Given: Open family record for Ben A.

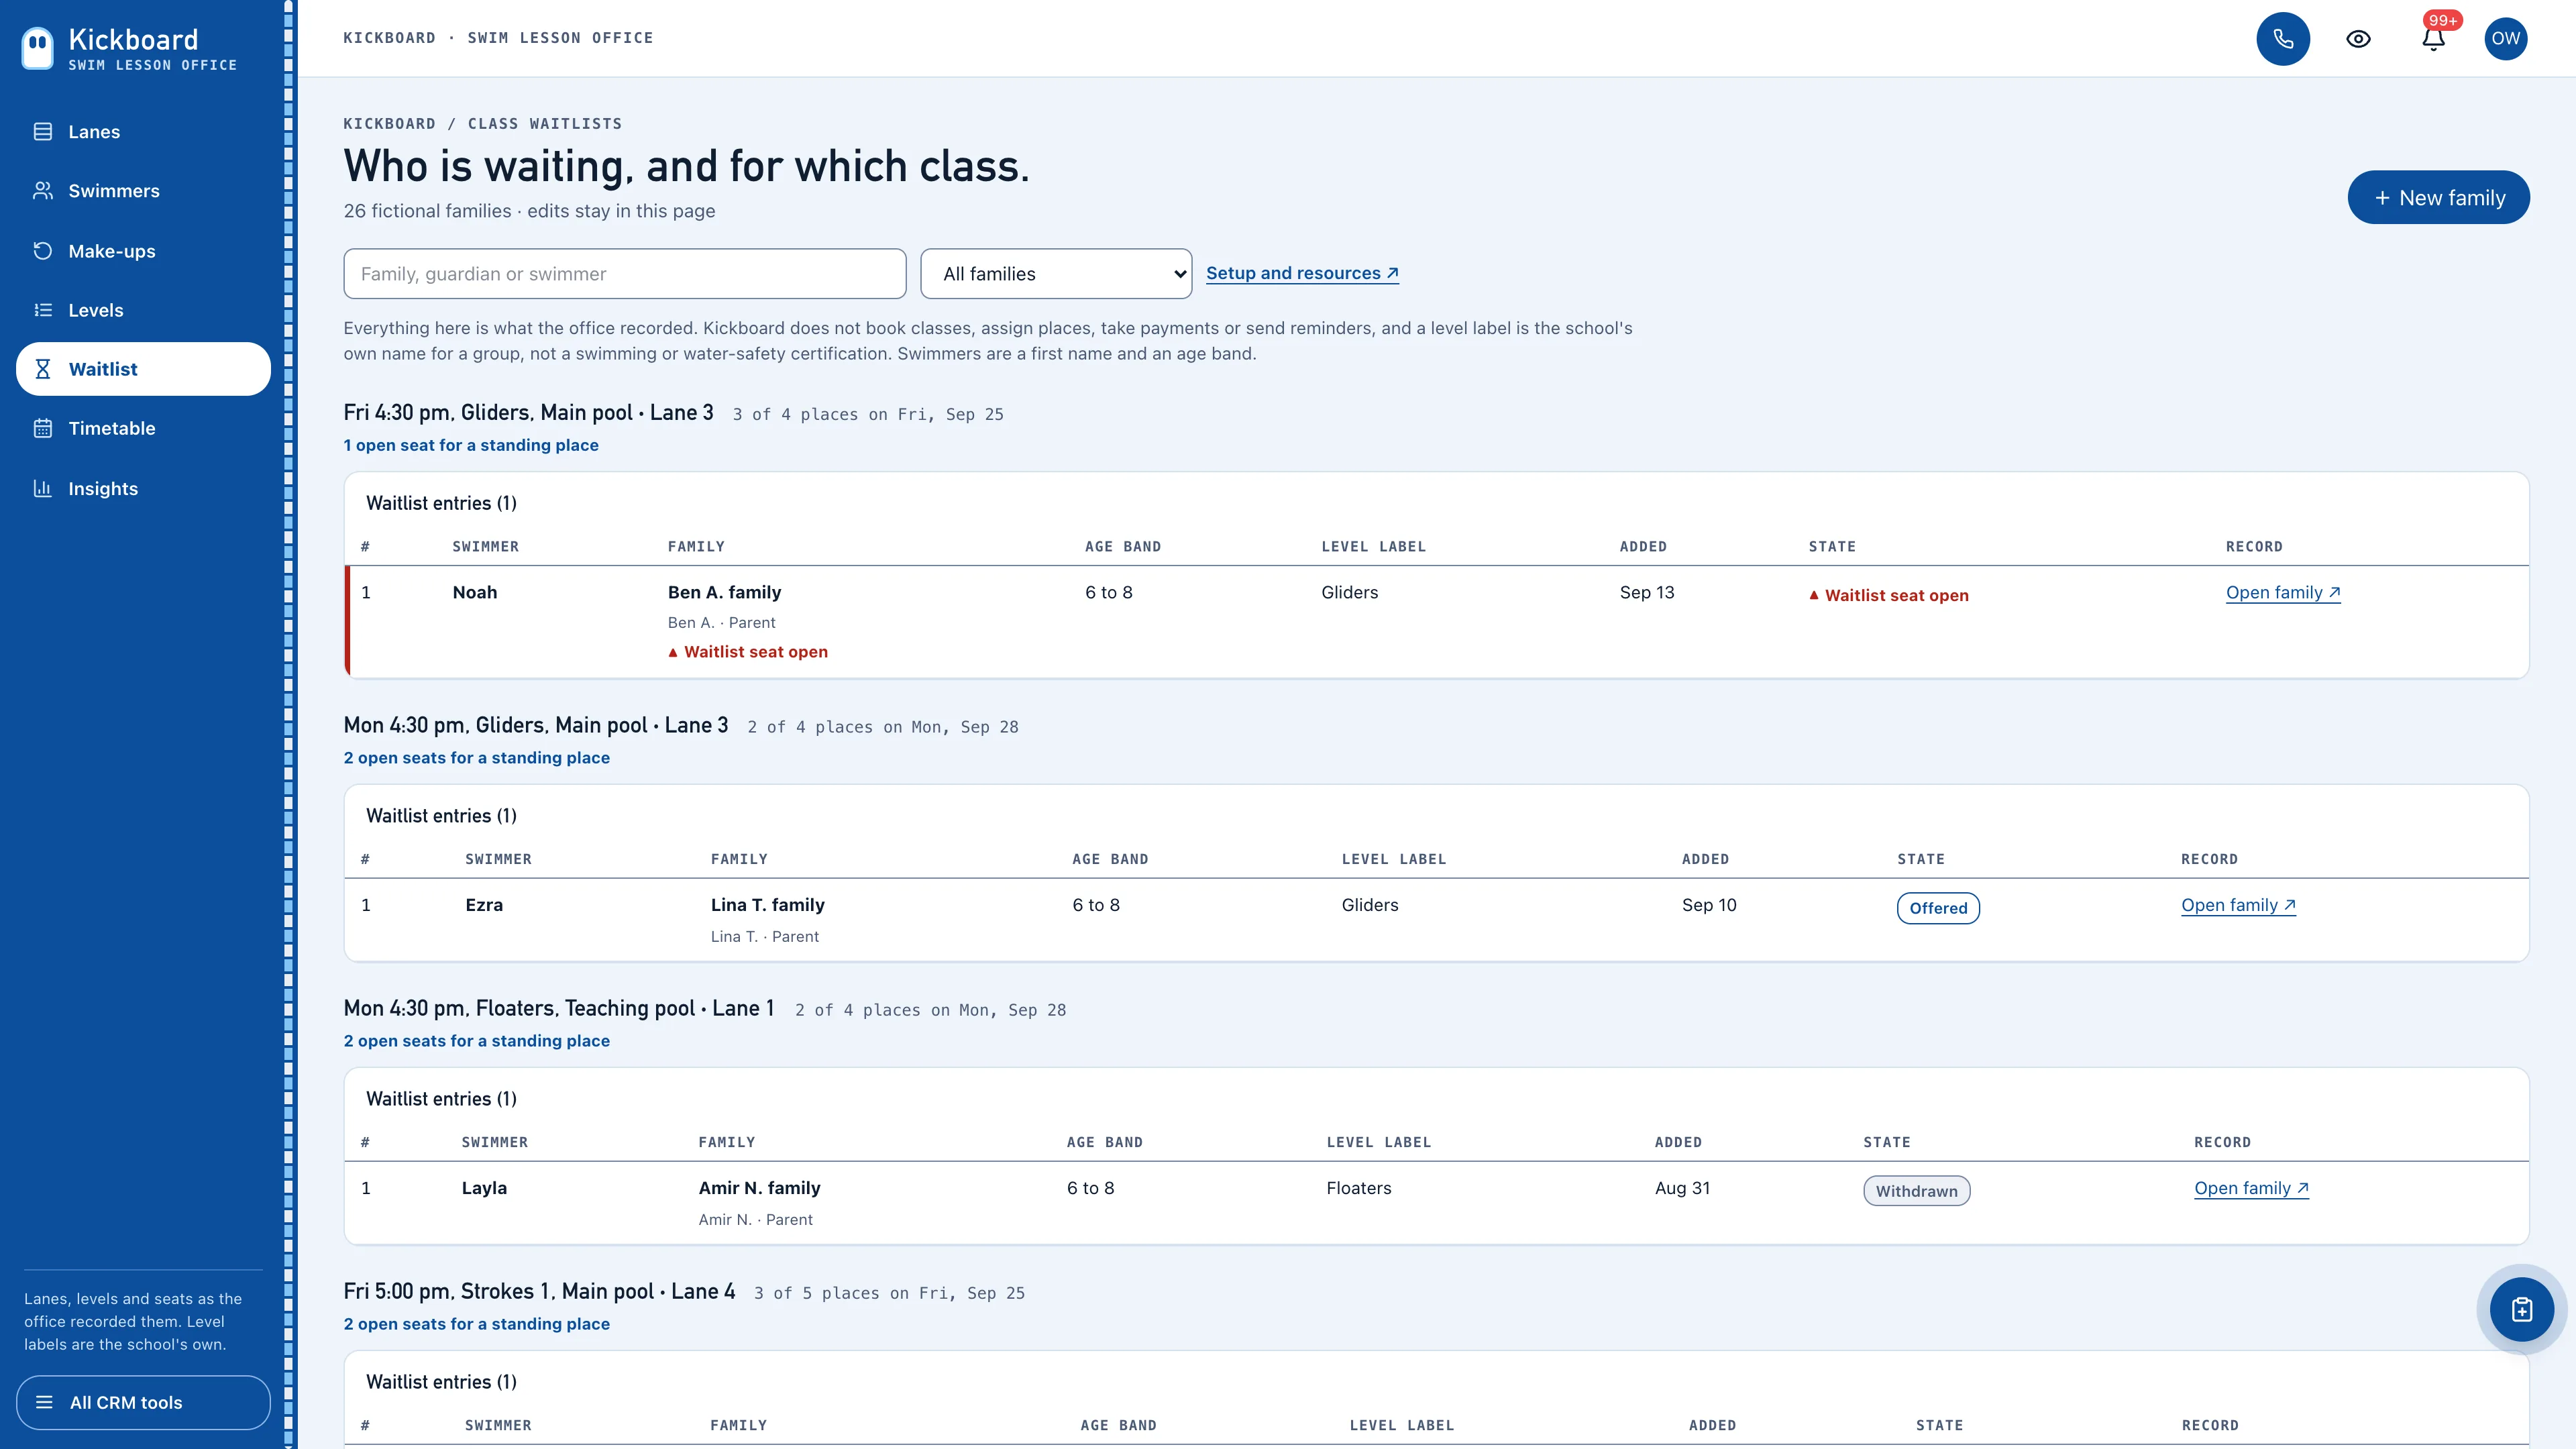Looking at the screenshot, I should (x=2283, y=593).
